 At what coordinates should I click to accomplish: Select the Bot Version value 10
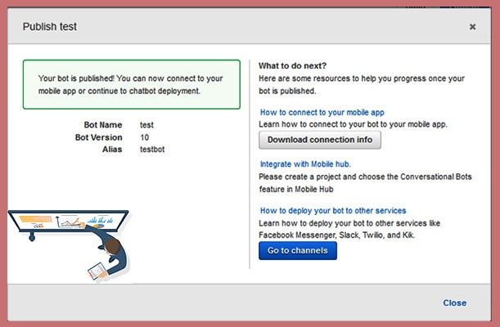point(145,137)
